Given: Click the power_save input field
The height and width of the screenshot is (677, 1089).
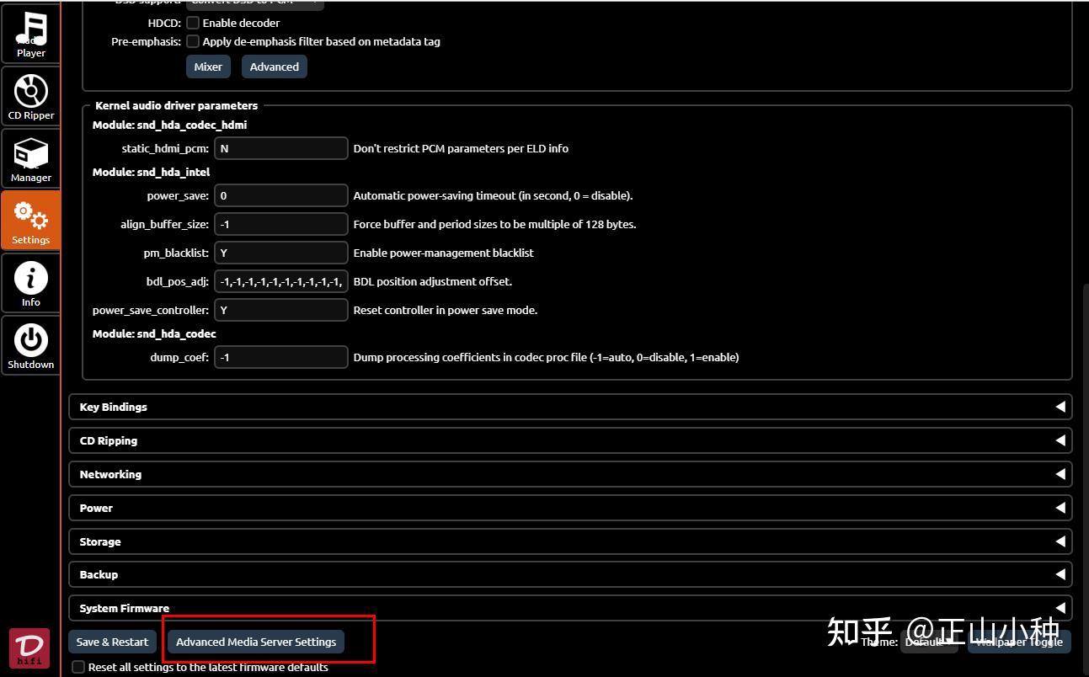Looking at the screenshot, I should [280, 195].
